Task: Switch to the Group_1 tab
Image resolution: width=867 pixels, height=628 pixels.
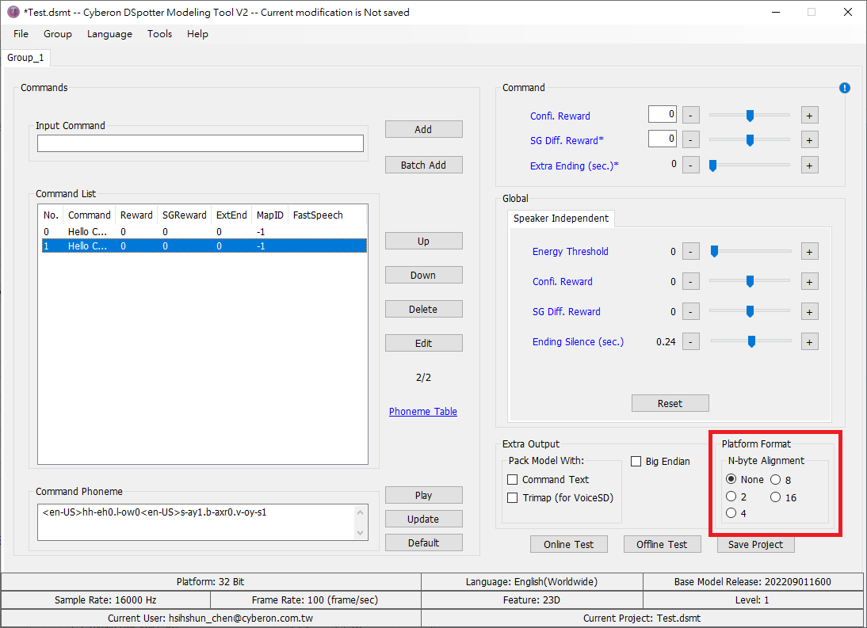Action: (25, 58)
